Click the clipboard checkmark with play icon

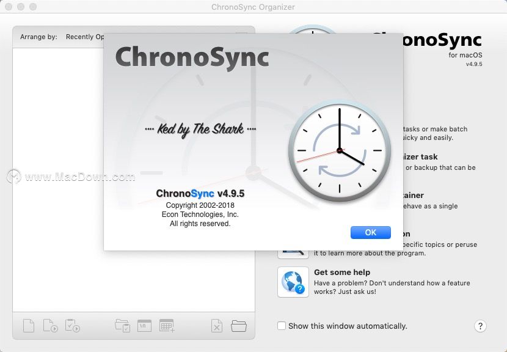[x=73, y=326]
